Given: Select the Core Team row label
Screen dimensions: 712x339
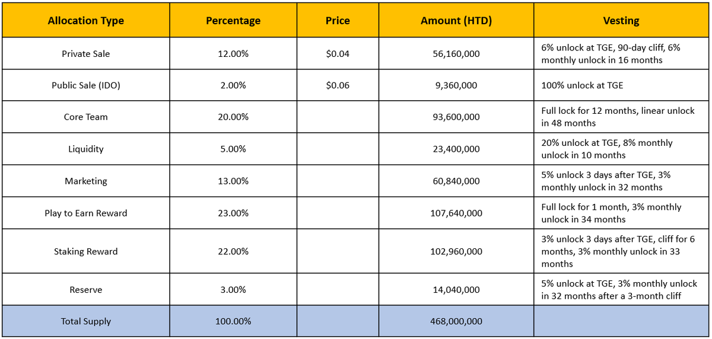Looking at the screenshot, I should pos(85,117).
